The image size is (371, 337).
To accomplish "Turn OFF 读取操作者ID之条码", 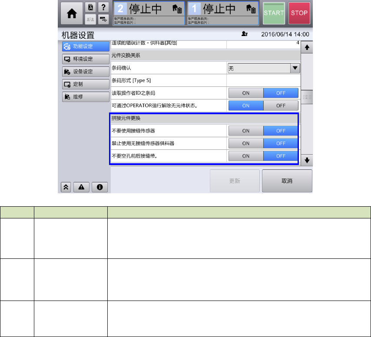I will (281, 93).
